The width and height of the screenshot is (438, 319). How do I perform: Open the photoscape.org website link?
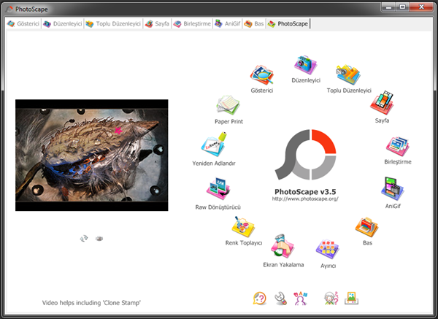point(305,199)
